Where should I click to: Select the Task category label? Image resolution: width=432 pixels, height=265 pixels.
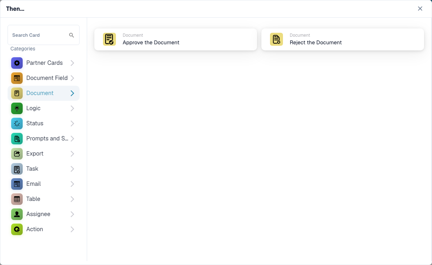[32, 169]
